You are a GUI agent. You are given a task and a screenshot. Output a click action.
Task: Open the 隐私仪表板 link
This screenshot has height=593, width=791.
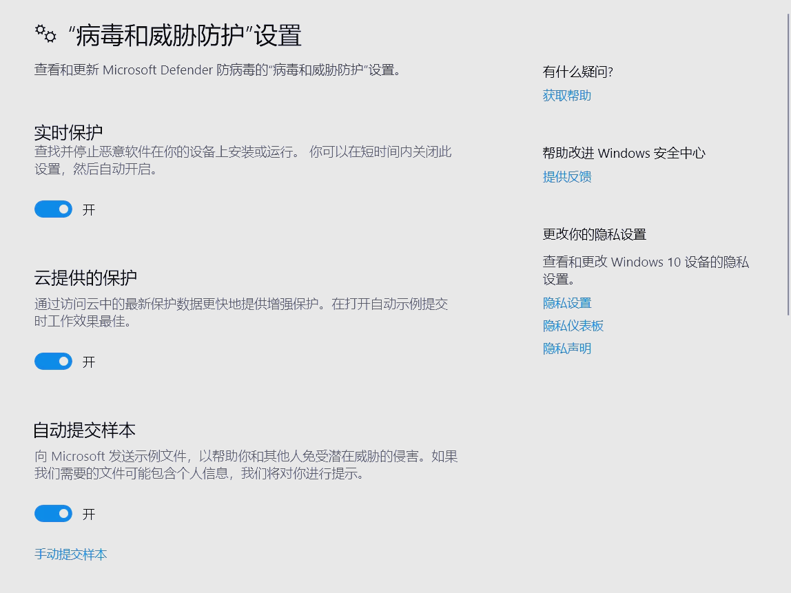pos(573,326)
